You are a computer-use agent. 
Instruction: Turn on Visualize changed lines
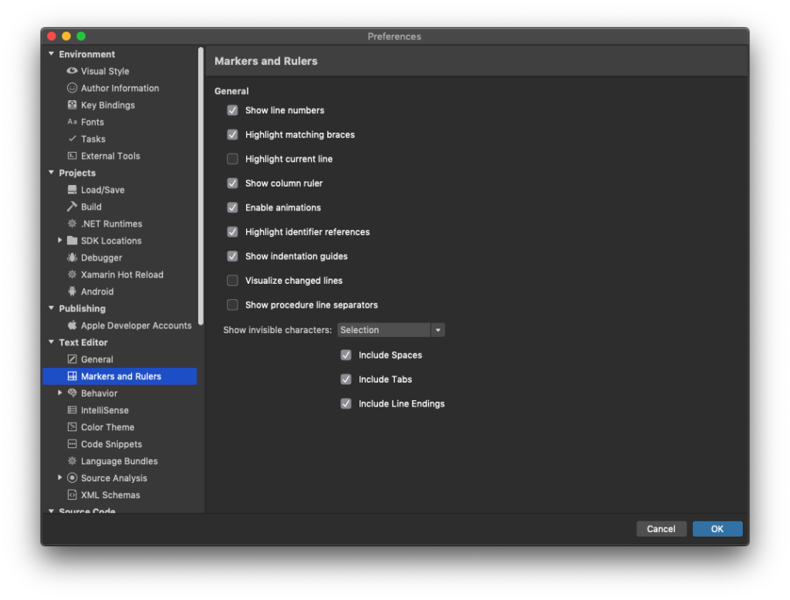point(232,280)
